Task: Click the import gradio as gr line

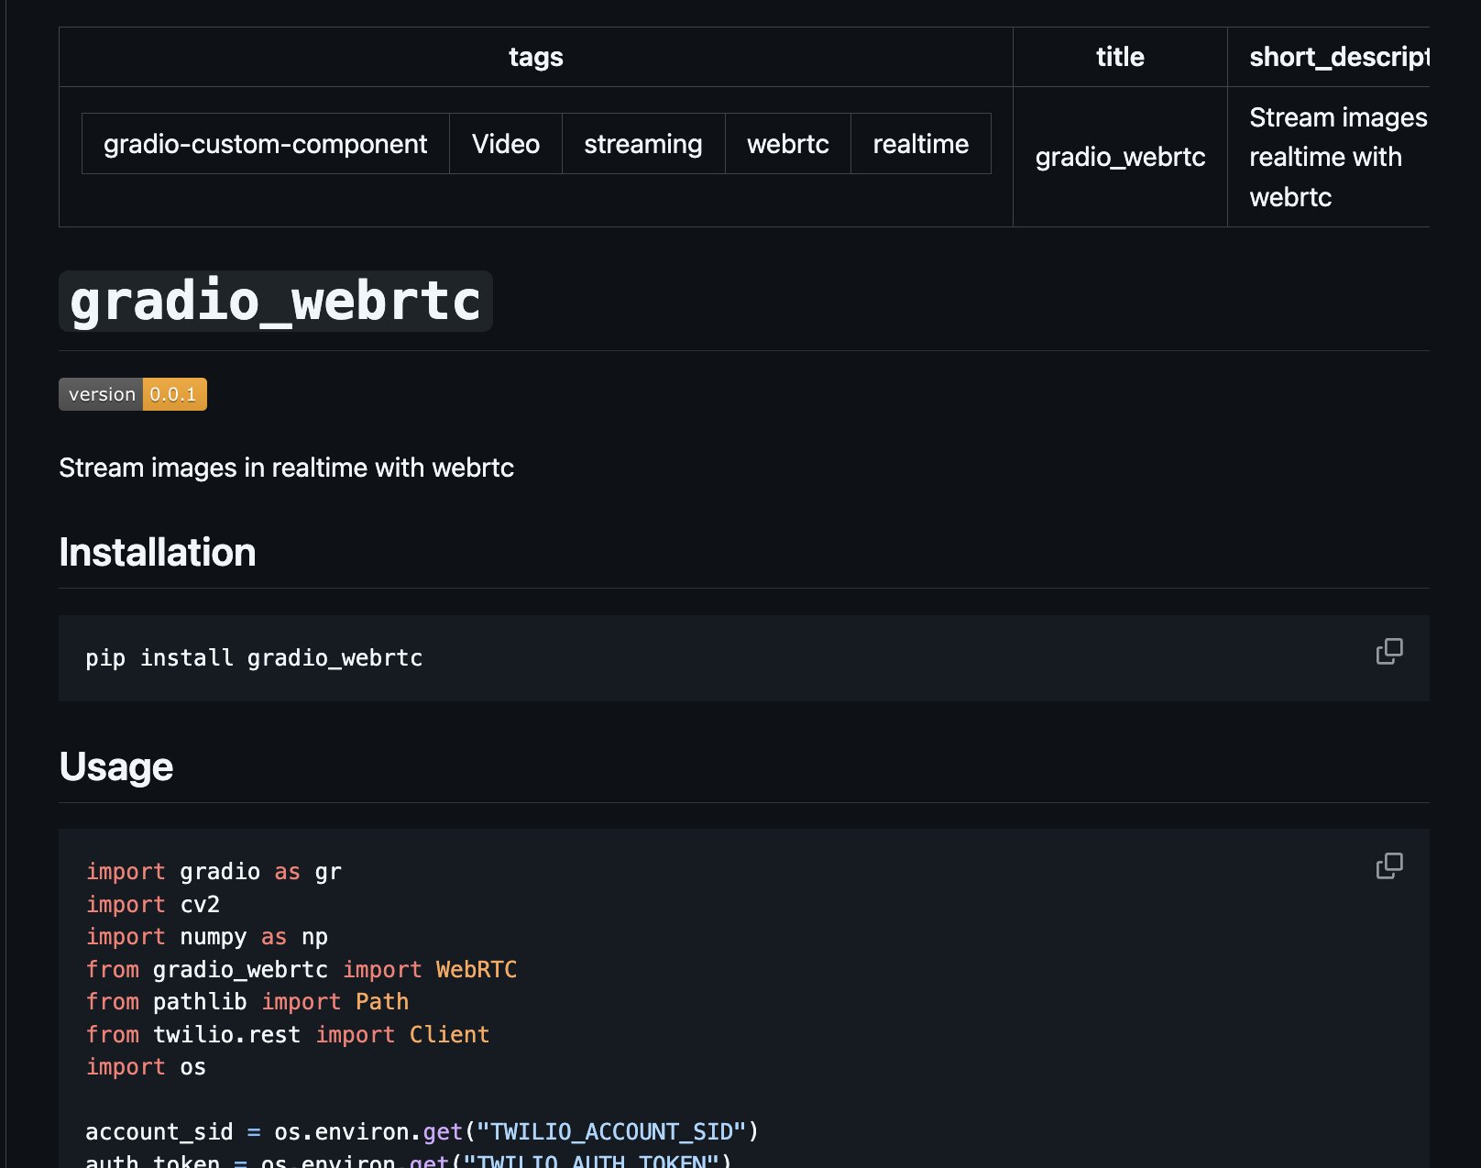Action: pyautogui.click(x=214, y=872)
